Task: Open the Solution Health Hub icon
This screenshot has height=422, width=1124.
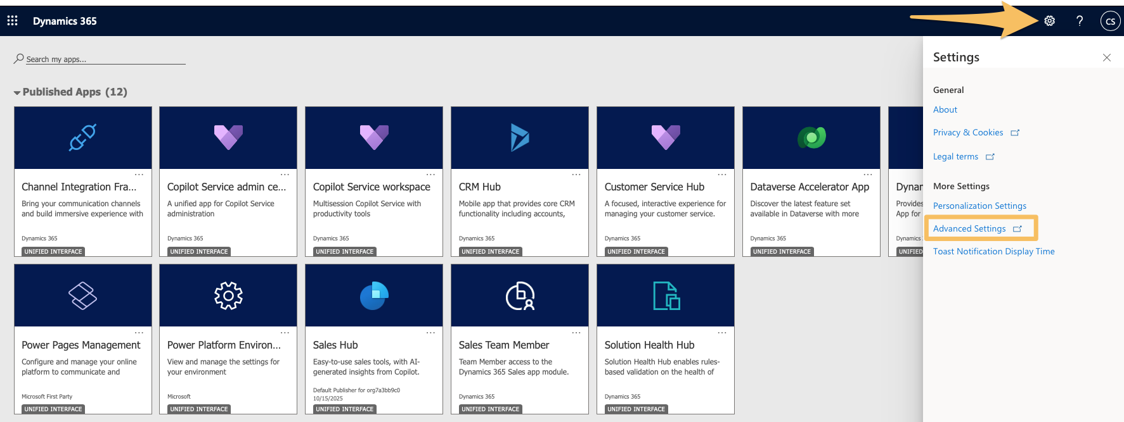Action: (x=666, y=295)
